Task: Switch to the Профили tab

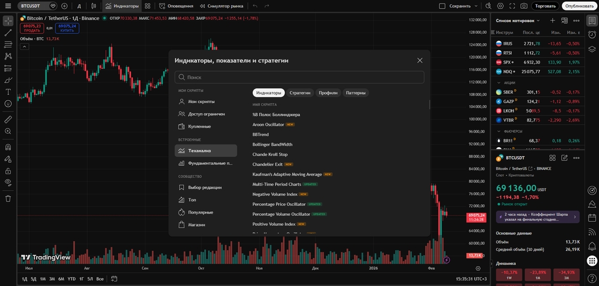Action: tap(328, 93)
